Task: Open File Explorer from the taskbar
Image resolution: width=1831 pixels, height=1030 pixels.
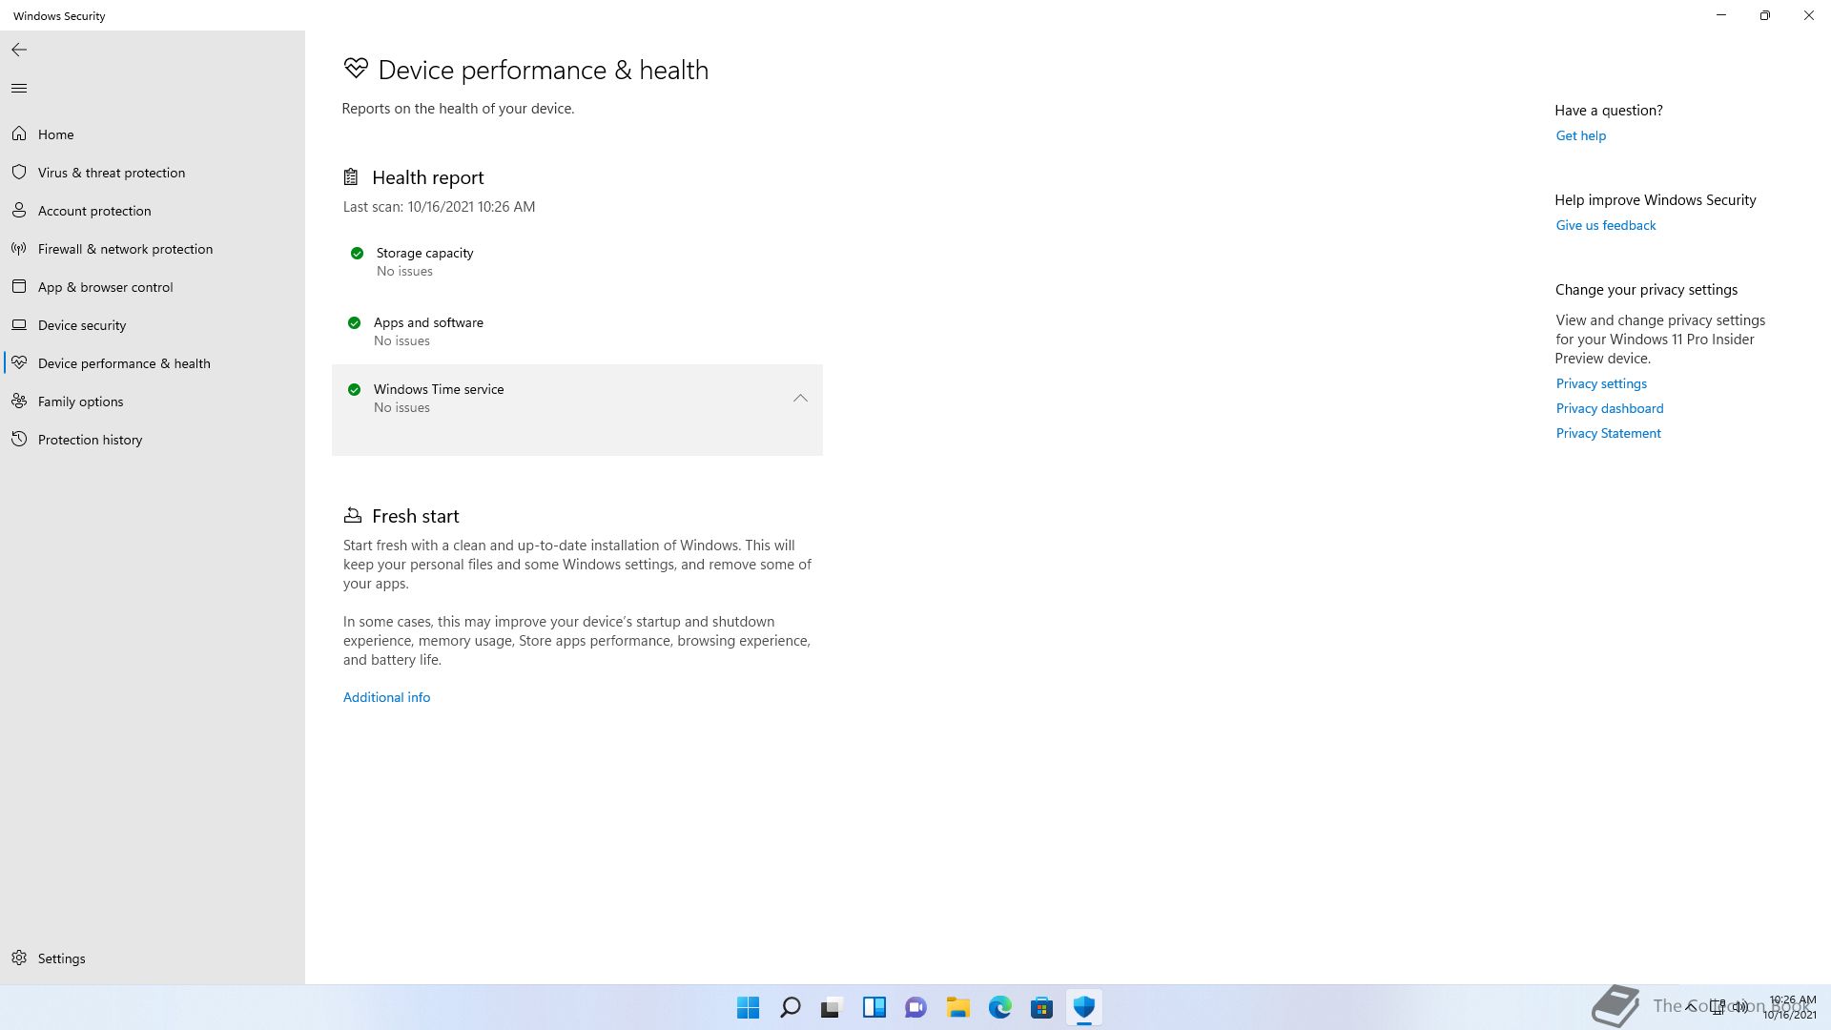Action: tap(958, 1007)
